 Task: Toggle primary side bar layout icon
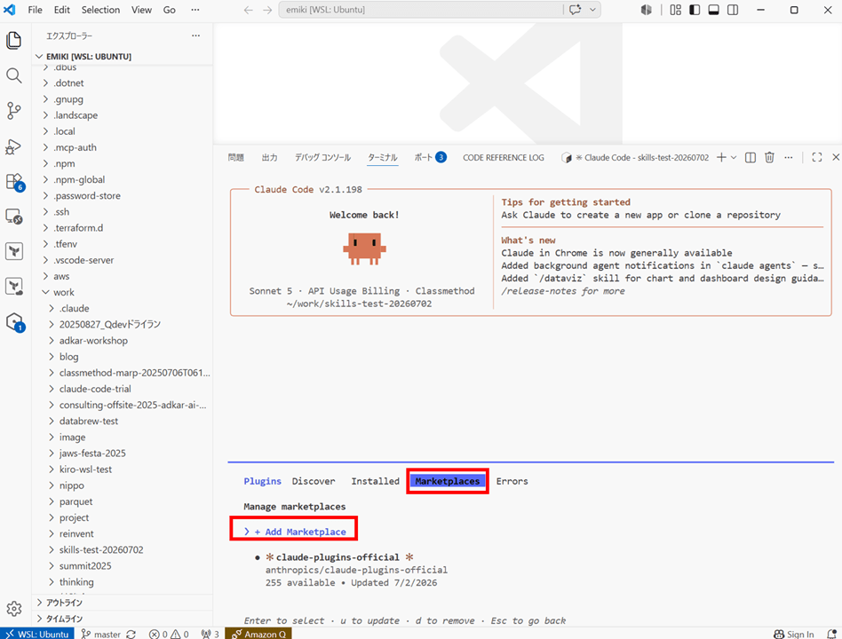pos(695,10)
